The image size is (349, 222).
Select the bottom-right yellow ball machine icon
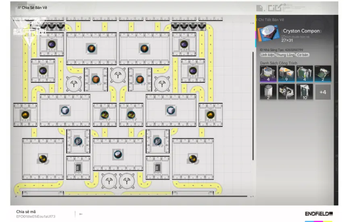(193, 159)
